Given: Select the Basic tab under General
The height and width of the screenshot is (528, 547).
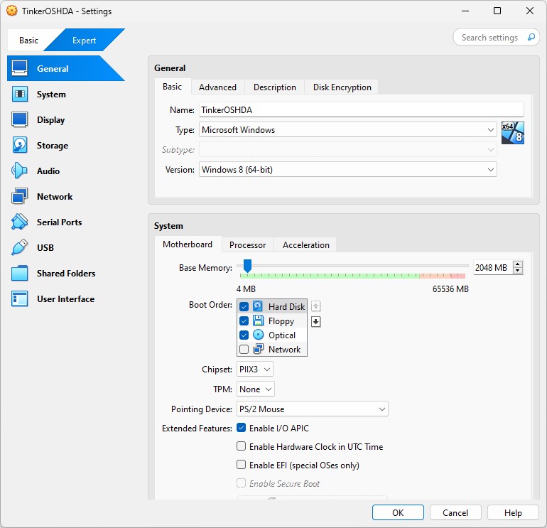Looking at the screenshot, I should pyautogui.click(x=173, y=87).
